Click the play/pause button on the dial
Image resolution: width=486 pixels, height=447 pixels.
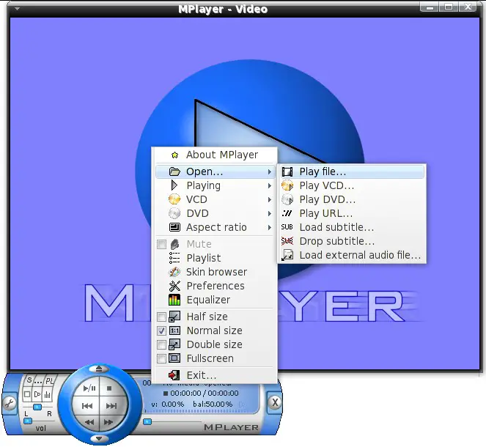[89, 388]
